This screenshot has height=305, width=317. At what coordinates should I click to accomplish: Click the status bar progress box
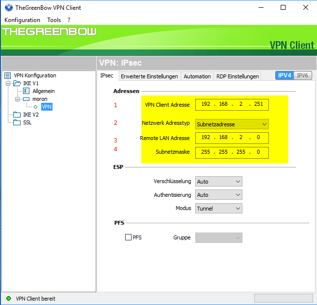click(284, 298)
